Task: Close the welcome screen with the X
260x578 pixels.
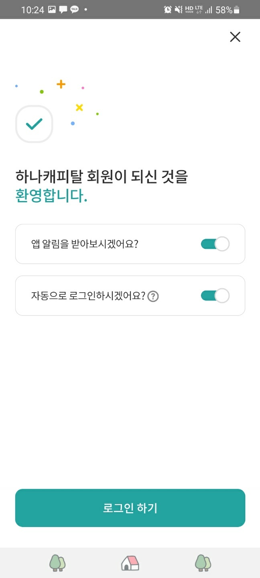Action: coord(235,37)
